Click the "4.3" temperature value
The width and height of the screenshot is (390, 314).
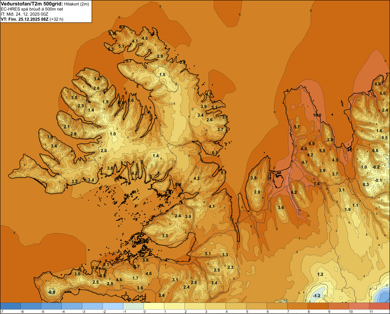335,160
